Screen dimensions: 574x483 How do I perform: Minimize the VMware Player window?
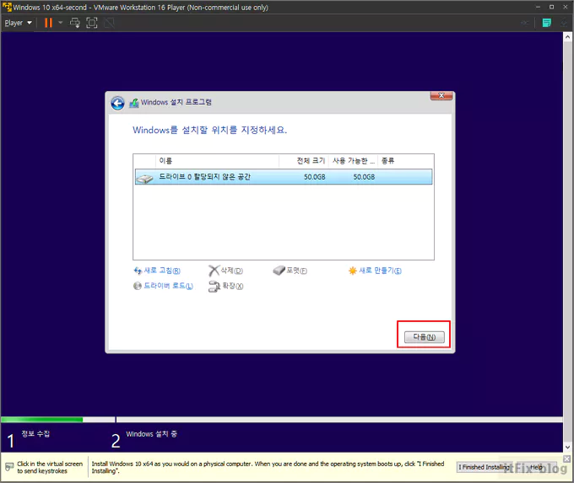[538, 7]
